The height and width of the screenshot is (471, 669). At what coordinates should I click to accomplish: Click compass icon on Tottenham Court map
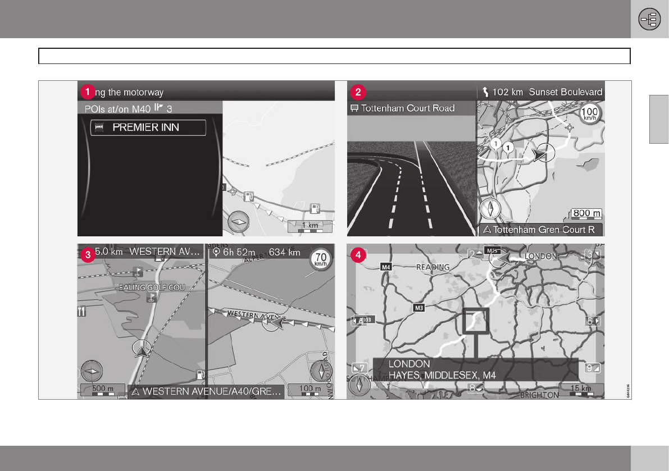tap(490, 209)
